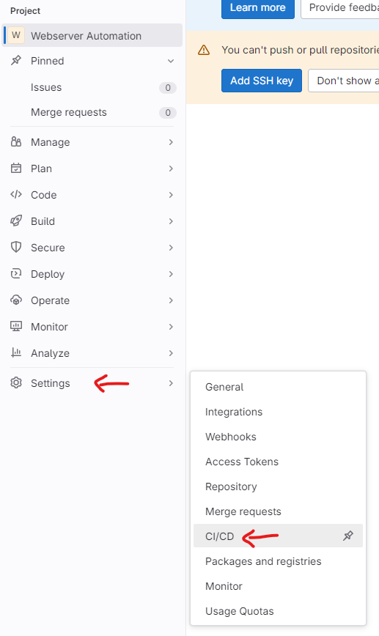Click the Manage users icon

click(x=16, y=142)
